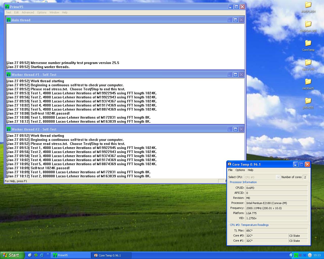Click the CPUID value 0x6FD
This screenshot has width=324, height=259.
276,188
